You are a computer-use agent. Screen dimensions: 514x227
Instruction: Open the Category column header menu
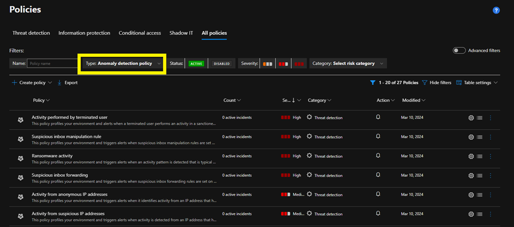pos(320,100)
